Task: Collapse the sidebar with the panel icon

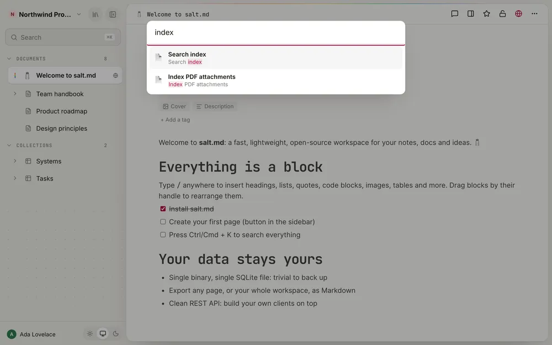Action: (x=113, y=14)
